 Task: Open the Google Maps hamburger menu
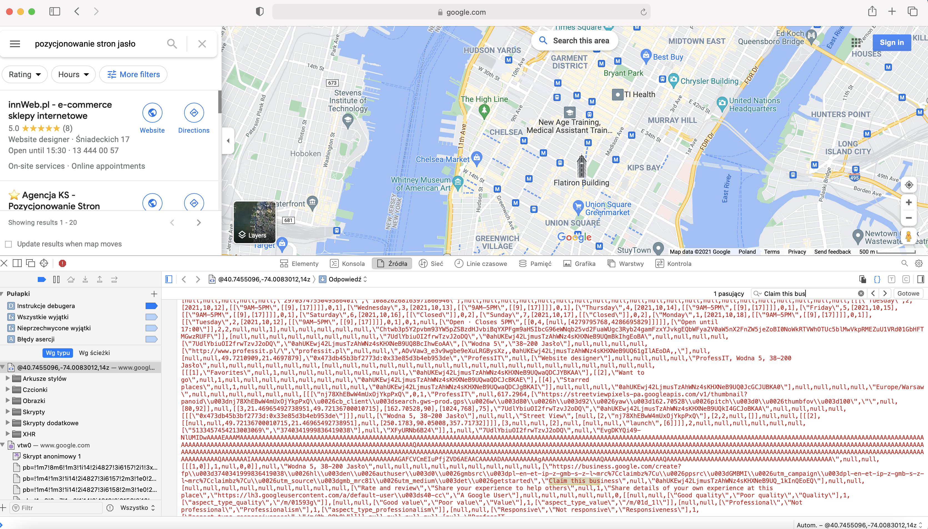pos(15,44)
